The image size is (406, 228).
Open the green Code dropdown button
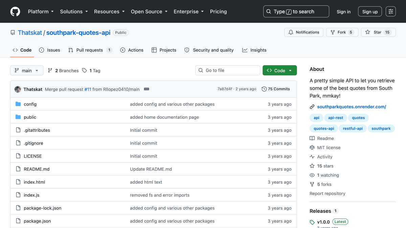(279, 70)
